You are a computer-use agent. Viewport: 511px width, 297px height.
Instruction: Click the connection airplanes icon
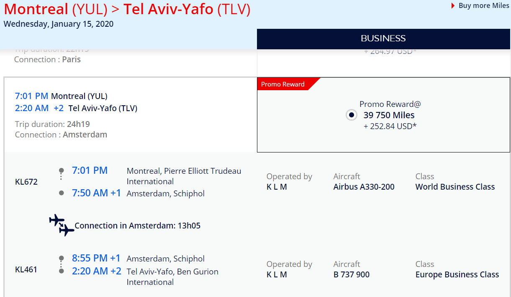pyautogui.click(x=62, y=225)
